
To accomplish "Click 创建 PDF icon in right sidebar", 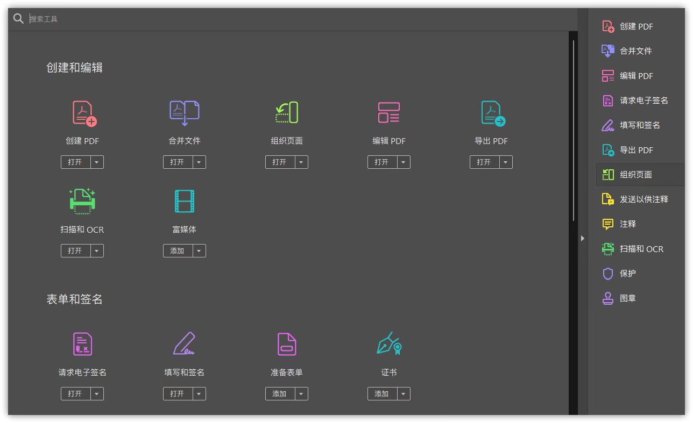I will [608, 26].
